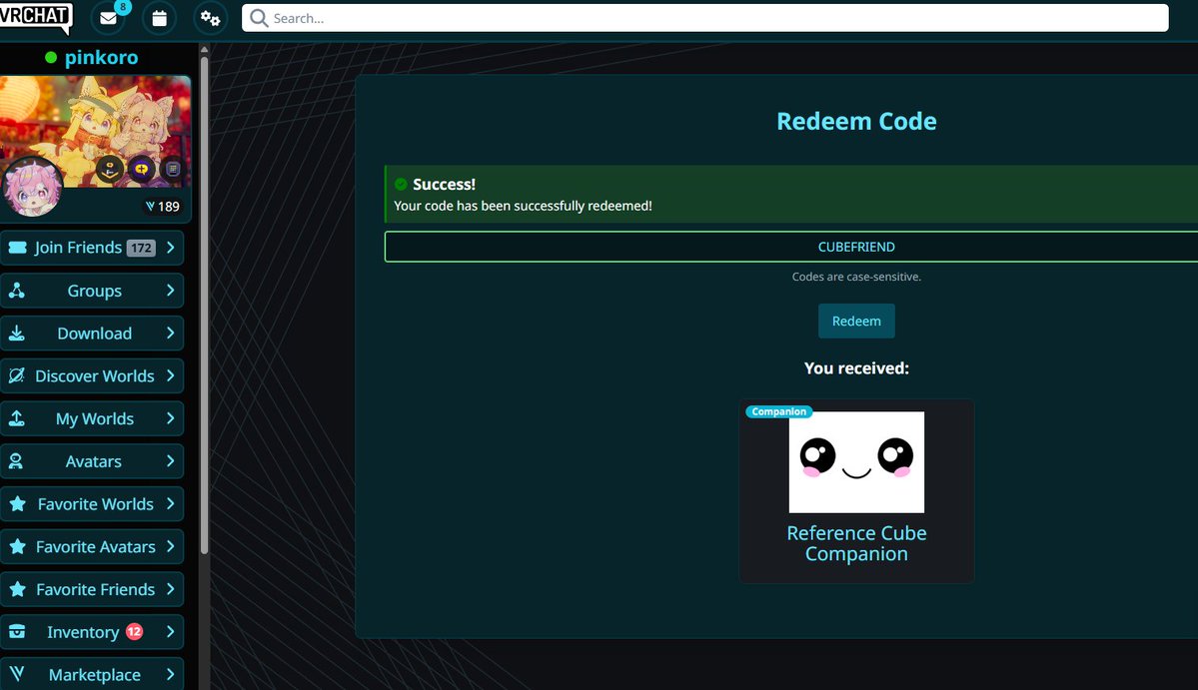Click the CUBEFRIEND code input field
Viewport: 1198px width, 690px height.
click(x=790, y=247)
